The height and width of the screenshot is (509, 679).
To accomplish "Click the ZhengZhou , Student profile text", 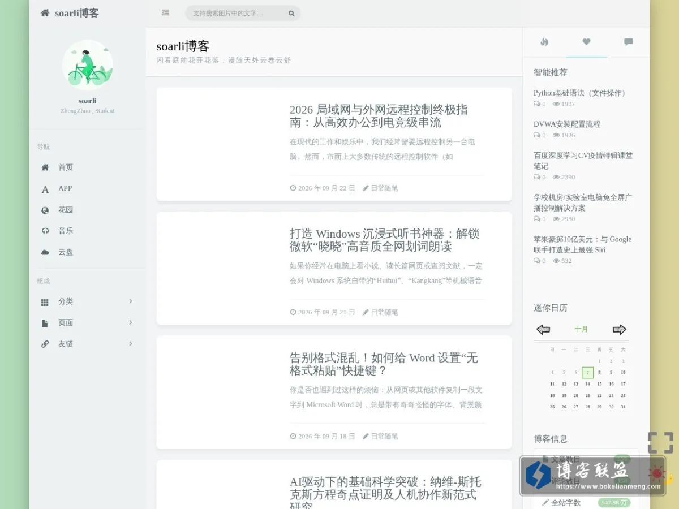I will 88,111.
